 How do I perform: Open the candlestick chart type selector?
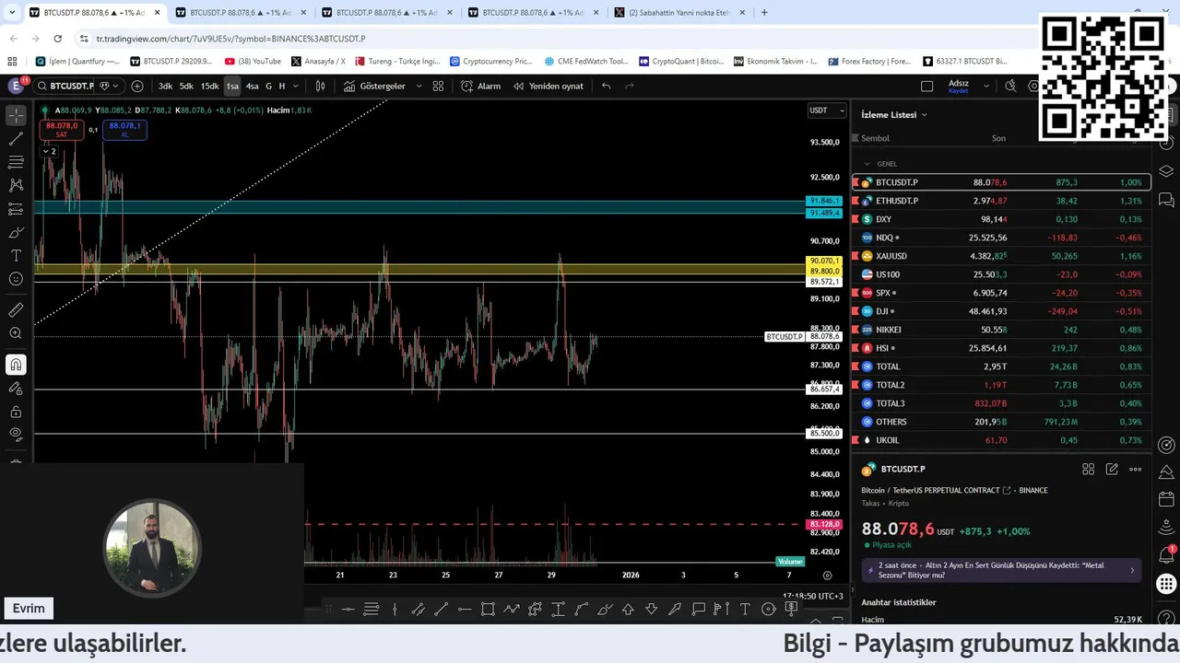click(320, 86)
